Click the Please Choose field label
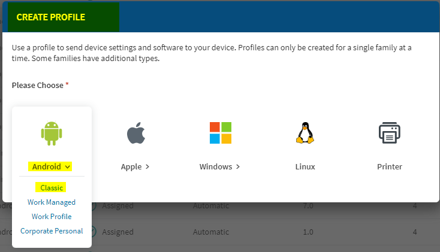 tap(37, 86)
